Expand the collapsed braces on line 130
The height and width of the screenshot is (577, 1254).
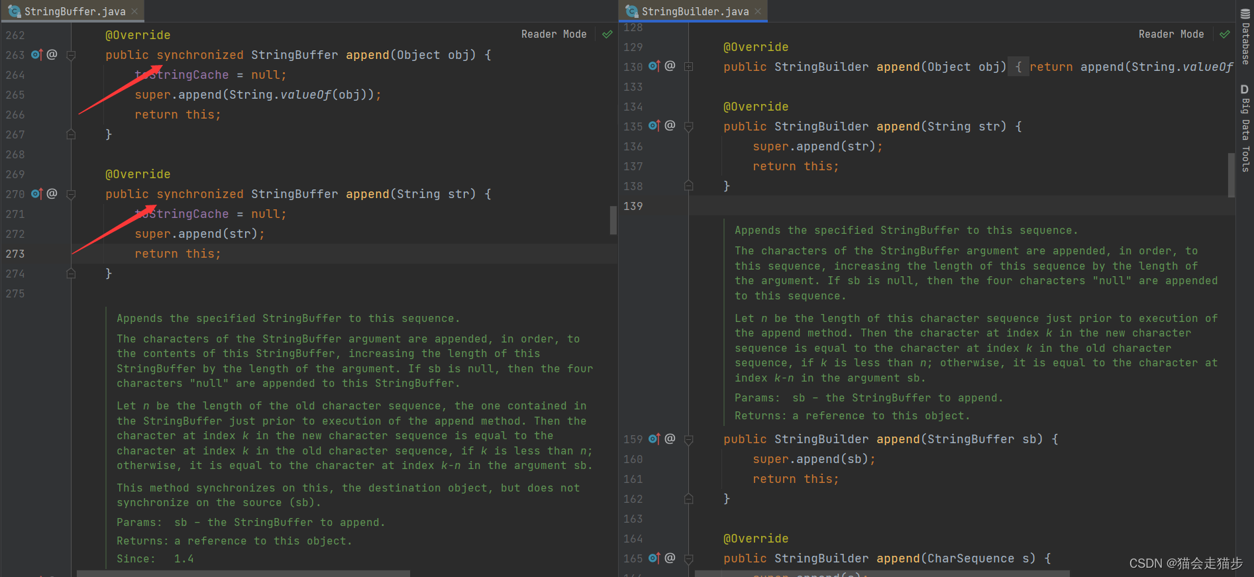point(1018,67)
